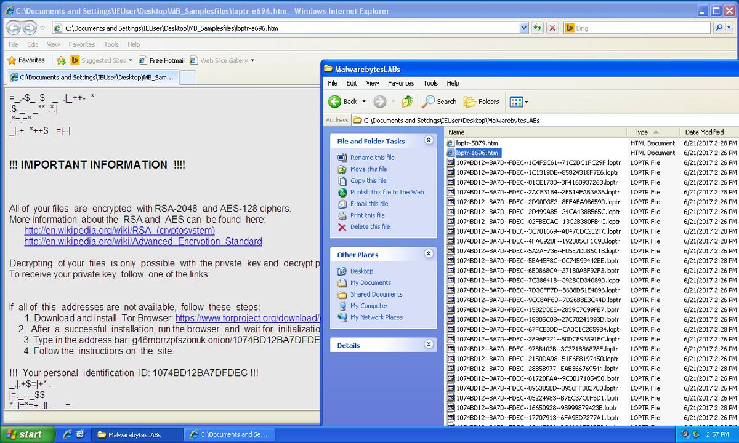Select file ending 85824318F7E6.loptr
The height and width of the screenshot is (443, 739).
(x=538, y=172)
